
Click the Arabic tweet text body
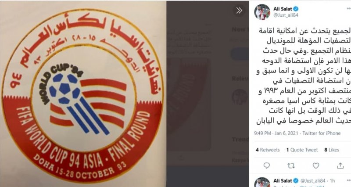click(x=304, y=76)
